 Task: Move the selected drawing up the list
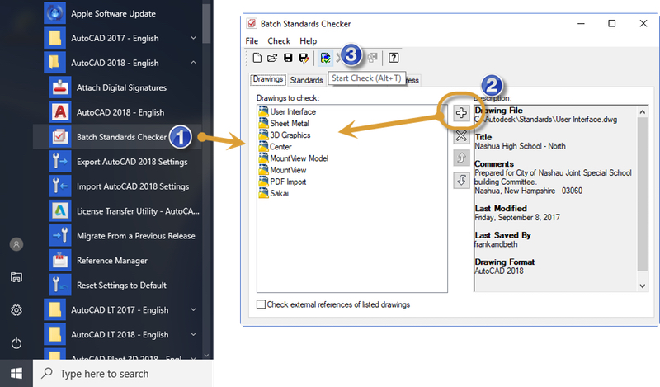pyautogui.click(x=461, y=158)
